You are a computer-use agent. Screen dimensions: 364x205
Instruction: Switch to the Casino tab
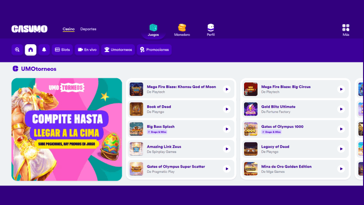69,29
